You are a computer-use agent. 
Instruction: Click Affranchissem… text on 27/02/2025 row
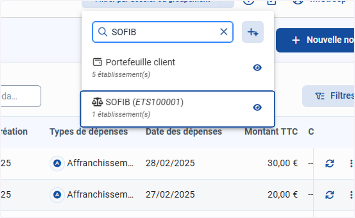pos(100,195)
